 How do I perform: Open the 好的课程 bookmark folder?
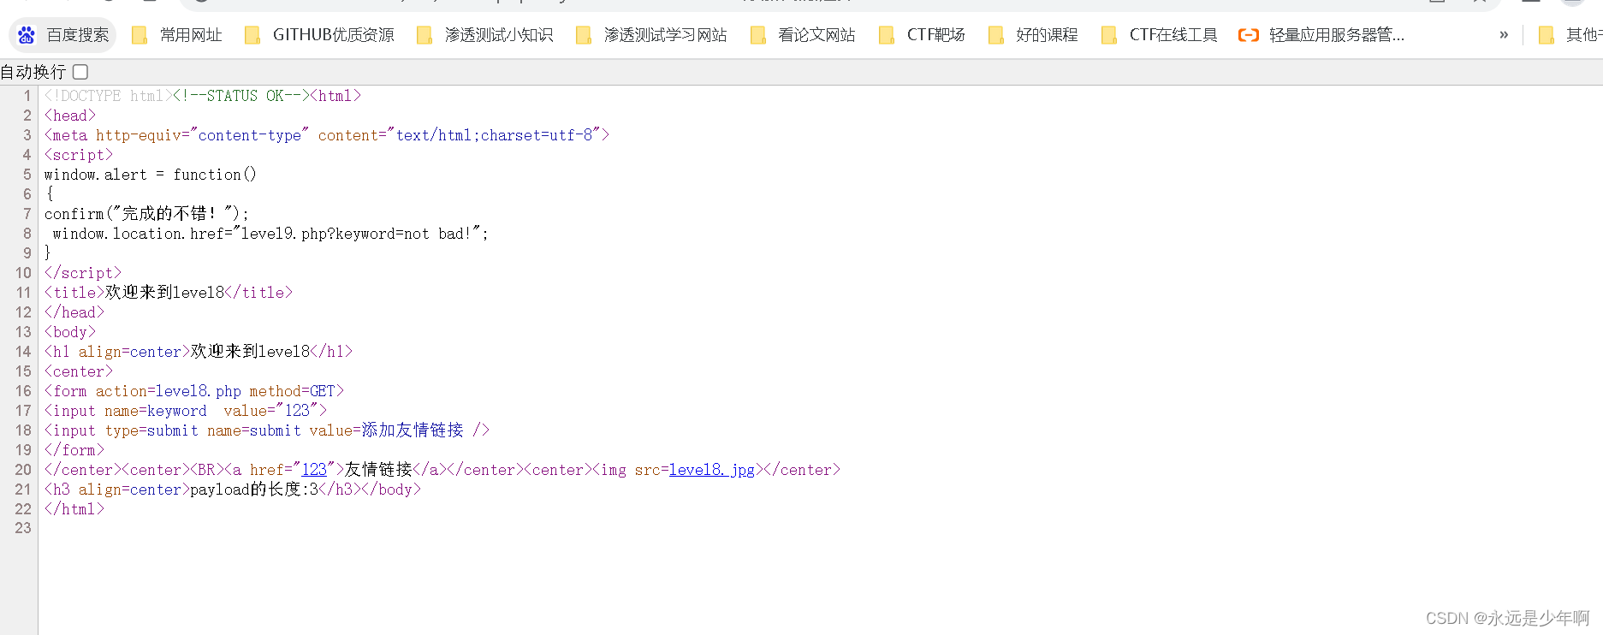tap(1033, 35)
